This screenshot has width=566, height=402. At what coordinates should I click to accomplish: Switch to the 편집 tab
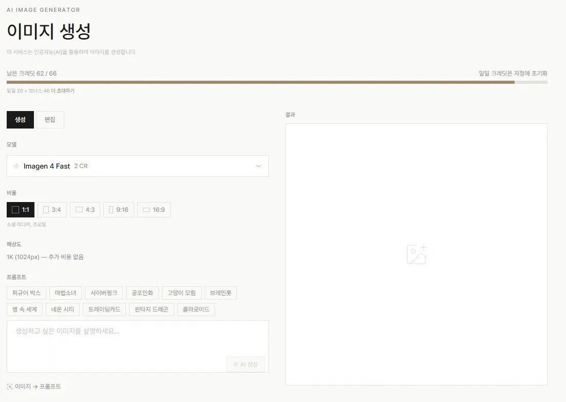pos(50,120)
